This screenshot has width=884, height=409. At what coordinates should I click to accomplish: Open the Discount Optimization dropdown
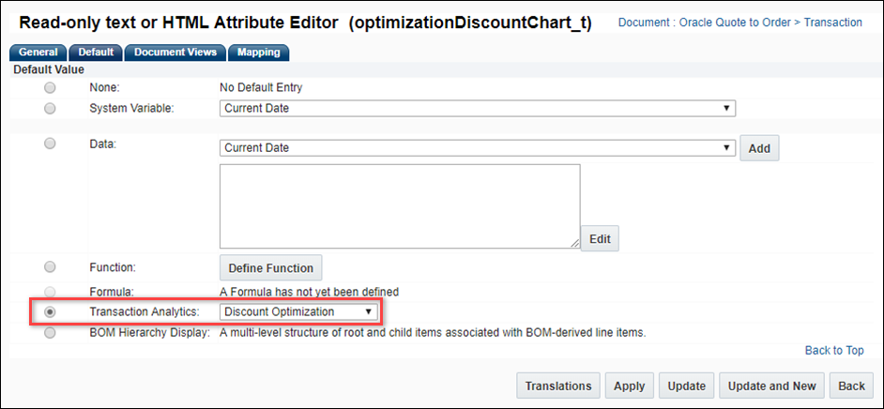point(298,311)
